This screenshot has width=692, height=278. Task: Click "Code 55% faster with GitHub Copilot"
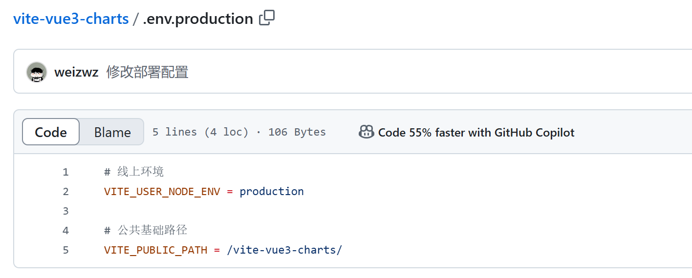click(476, 132)
